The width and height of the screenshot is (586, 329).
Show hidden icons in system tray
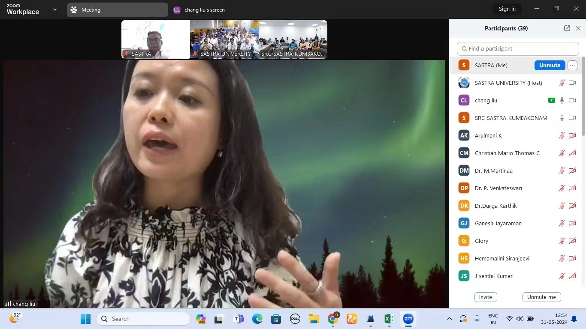point(449,319)
